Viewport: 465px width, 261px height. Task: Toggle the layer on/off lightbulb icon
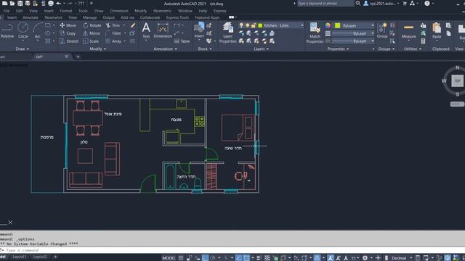pyautogui.click(x=241, y=25)
